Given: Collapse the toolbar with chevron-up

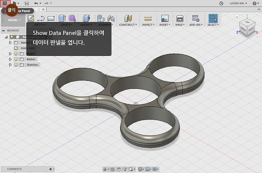Looking at the screenshot, I should pyautogui.click(x=259, y=10).
